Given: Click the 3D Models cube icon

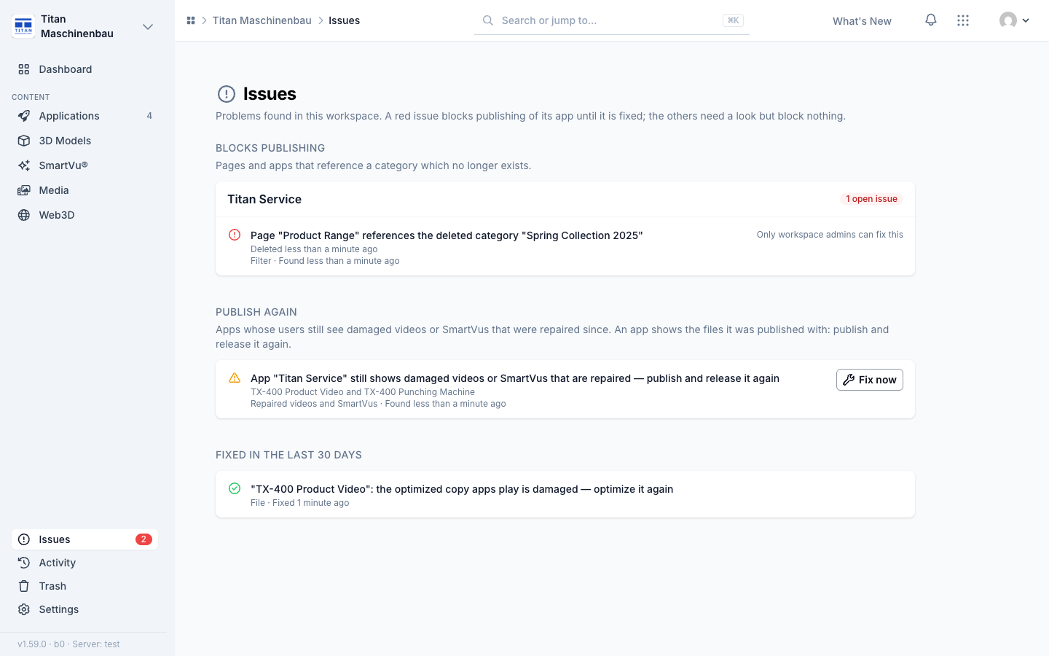Looking at the screenshot, I should 24,141.
